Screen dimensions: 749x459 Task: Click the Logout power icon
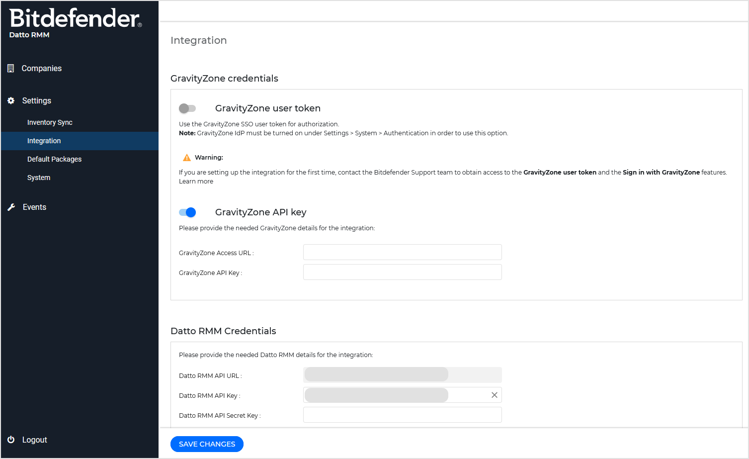[10, 440]
